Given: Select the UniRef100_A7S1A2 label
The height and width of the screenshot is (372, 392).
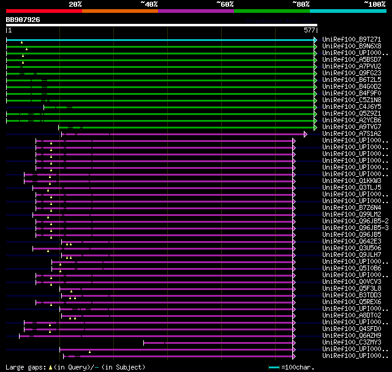Looking at the screenshot, I should [x=352, y=134].
